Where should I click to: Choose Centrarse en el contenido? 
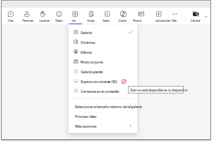[x=103, y=91]
